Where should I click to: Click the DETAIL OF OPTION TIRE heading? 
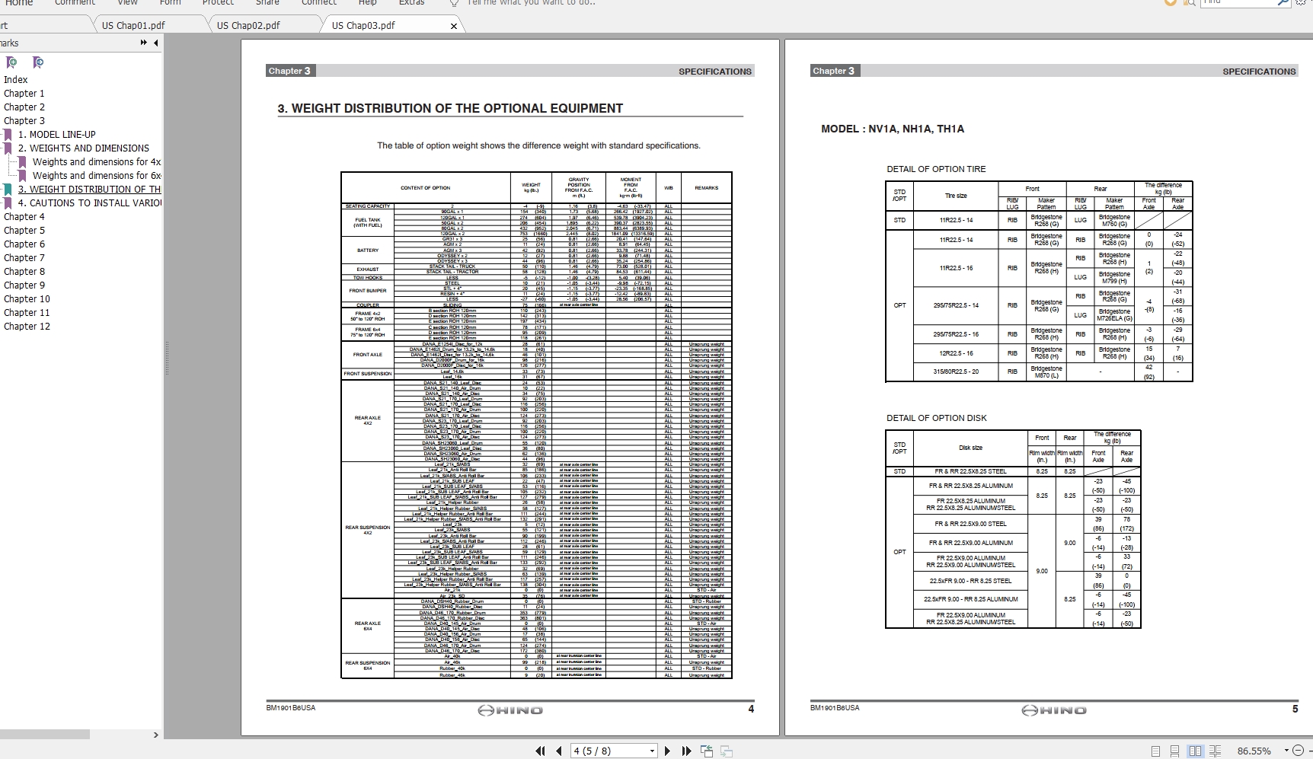(936, 169)
